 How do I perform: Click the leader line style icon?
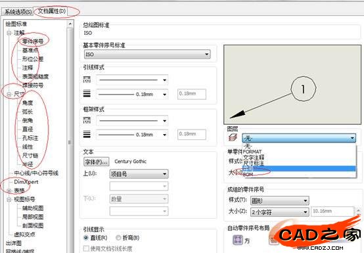(87, 80)
